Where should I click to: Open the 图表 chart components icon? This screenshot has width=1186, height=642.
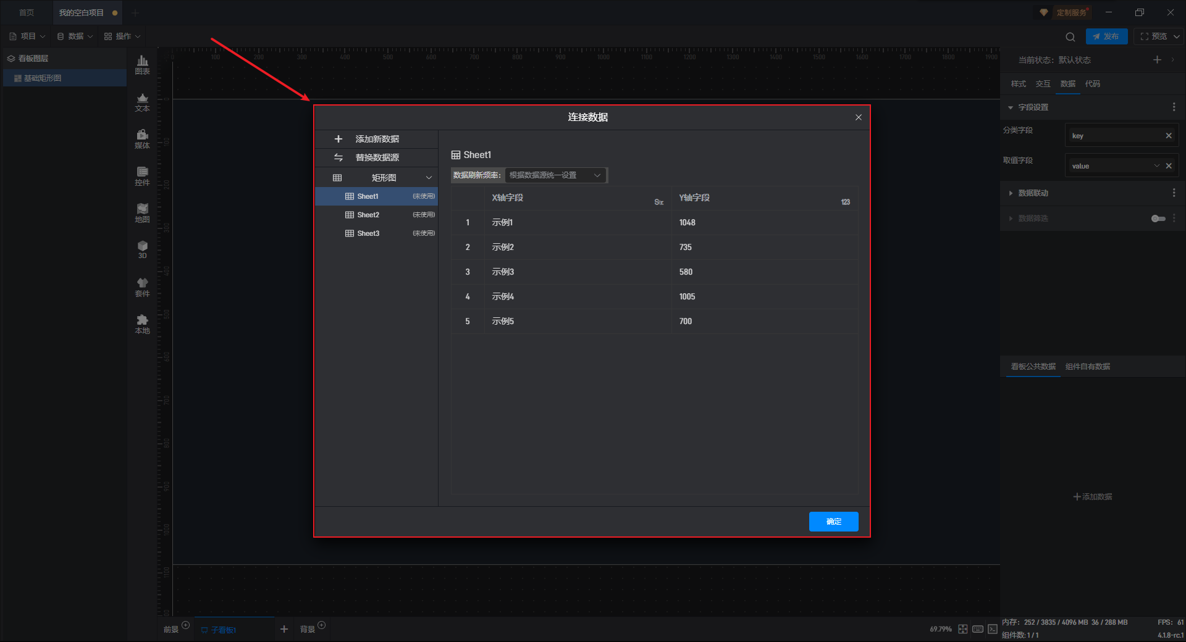pos(142,64)
